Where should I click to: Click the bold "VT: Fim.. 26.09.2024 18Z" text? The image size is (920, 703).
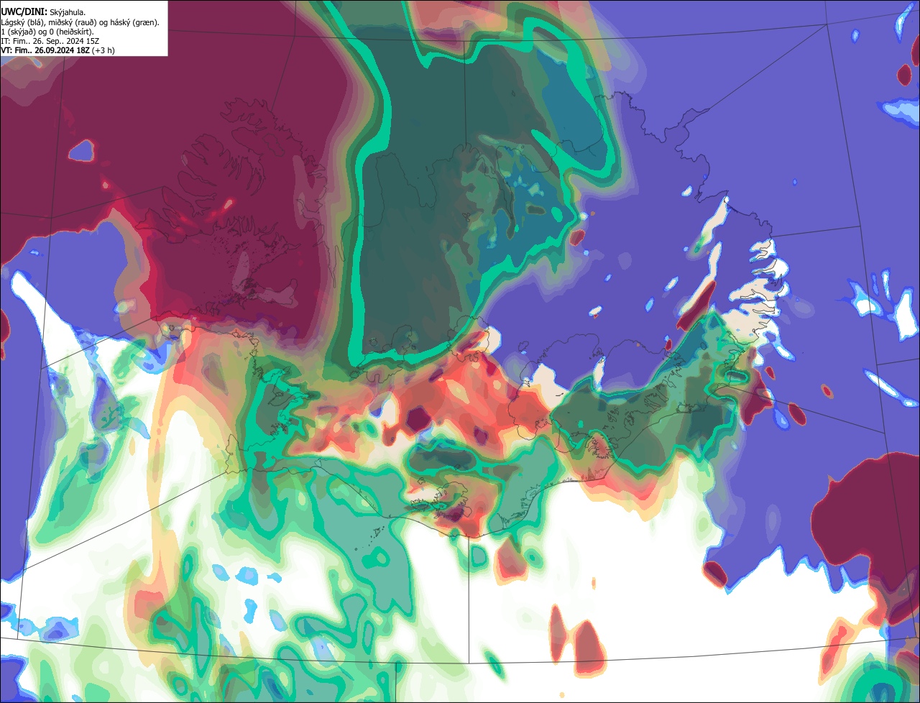(45, 50)
